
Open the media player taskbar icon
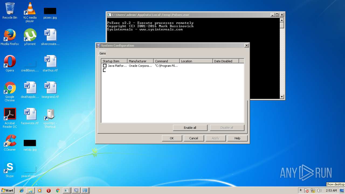pyautogui.click(x=40, y=190)
